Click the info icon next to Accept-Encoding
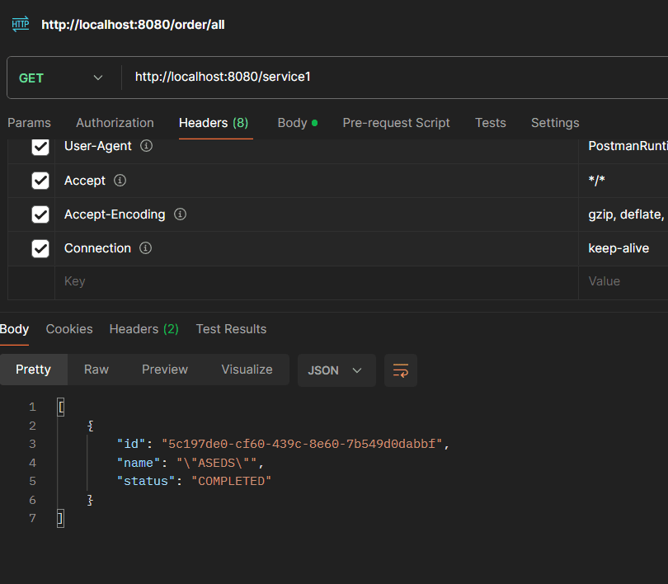Image resolution: width=668 pixels, height=584 pixels. [180, 214]
